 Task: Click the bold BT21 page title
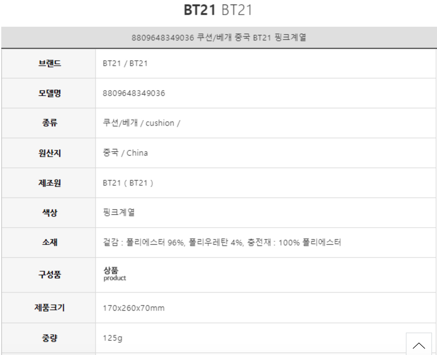click(x=200, y=10)
